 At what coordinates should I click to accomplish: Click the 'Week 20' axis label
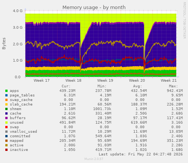(x=137, y=81)
